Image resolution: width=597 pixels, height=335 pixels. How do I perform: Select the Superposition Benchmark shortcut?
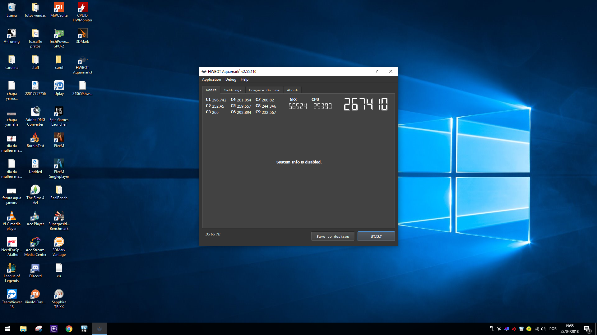pyautogui.click(x=59, y=221)
